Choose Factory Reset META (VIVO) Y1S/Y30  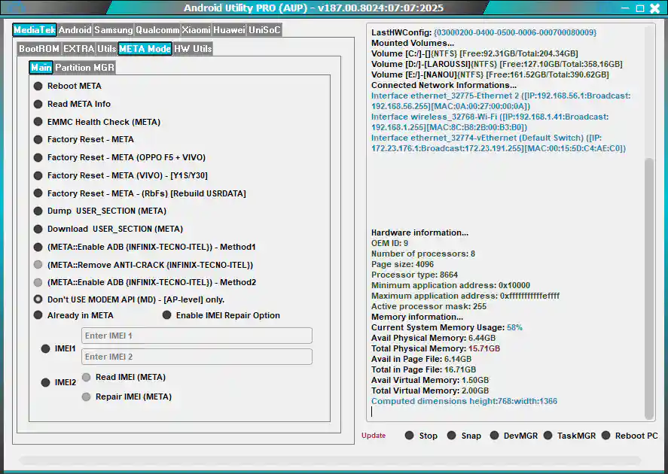120,175
